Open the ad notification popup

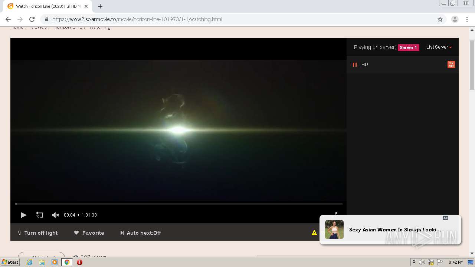tap(390, 230)
